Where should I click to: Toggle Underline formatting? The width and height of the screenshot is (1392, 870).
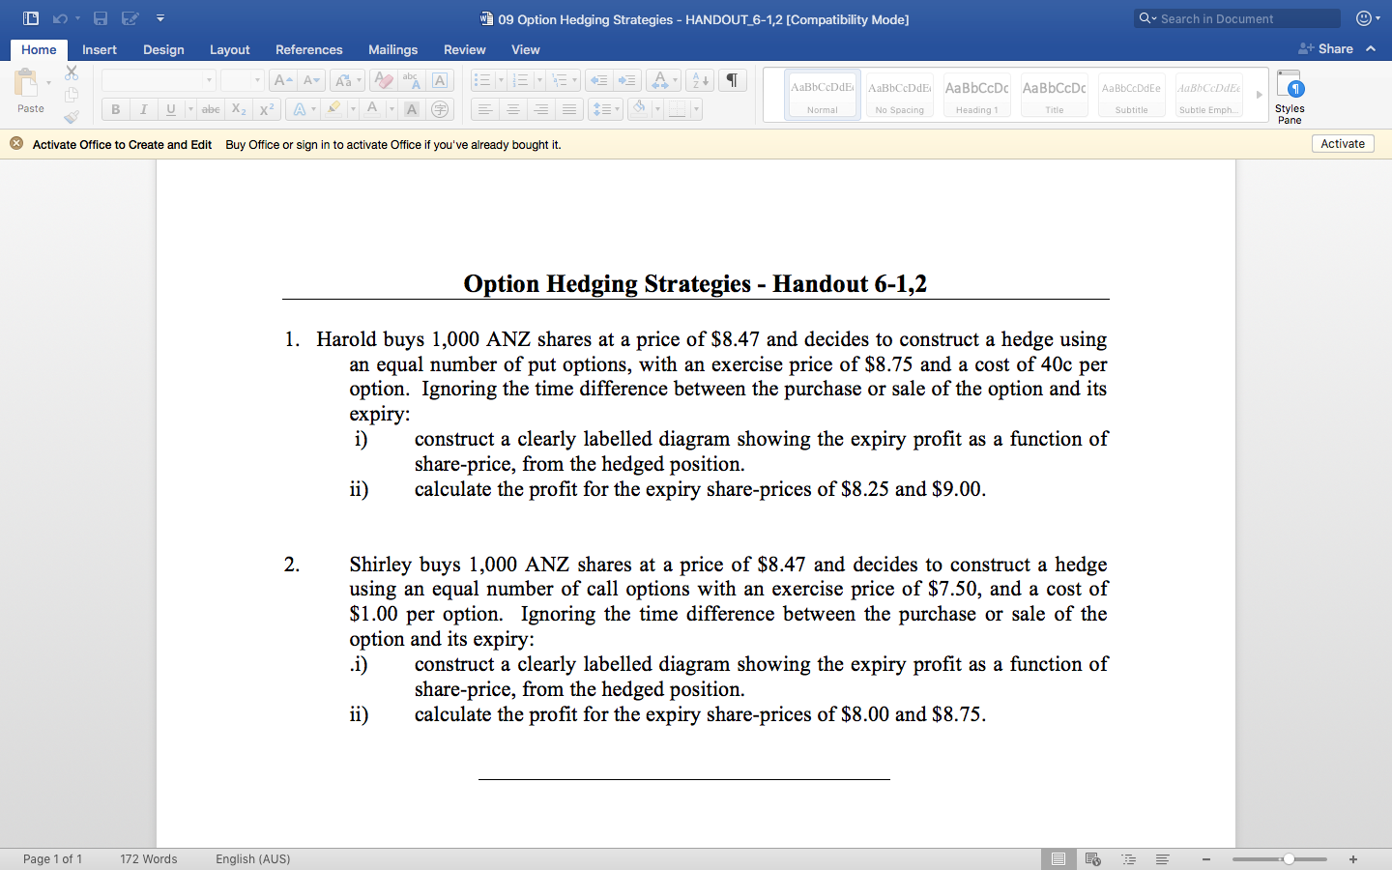pos(171,109)
